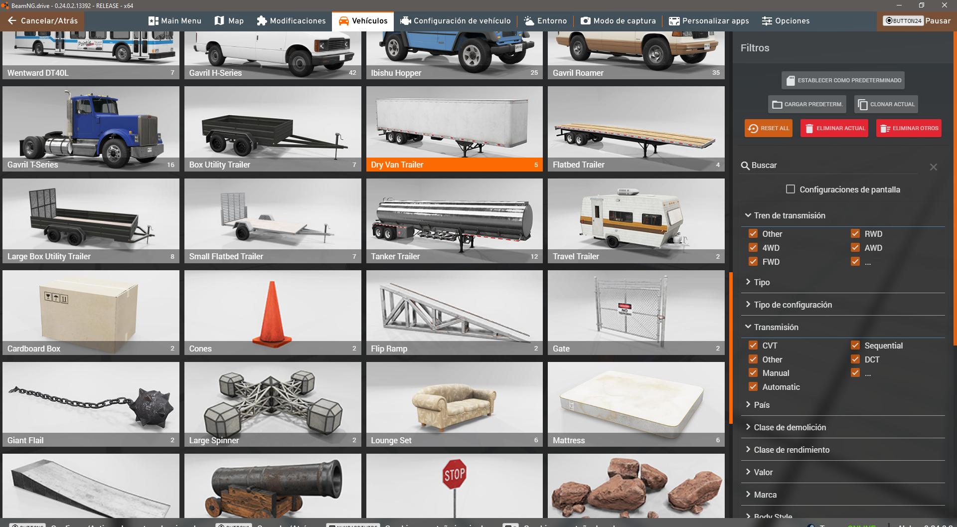This screenshot has height=527, width=957.
Task: Expand Clase de demolición section
Action: pyautogui.click(x=842, y=427)
